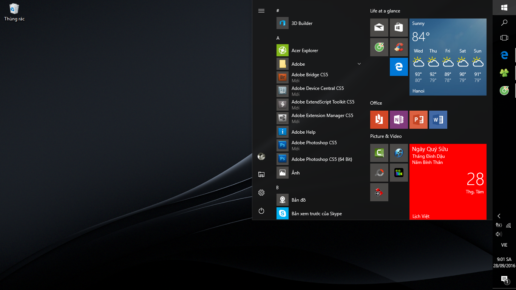The image size is (516, 290).
Task: Jump to the # letter group header
Action: coord(278,11)
